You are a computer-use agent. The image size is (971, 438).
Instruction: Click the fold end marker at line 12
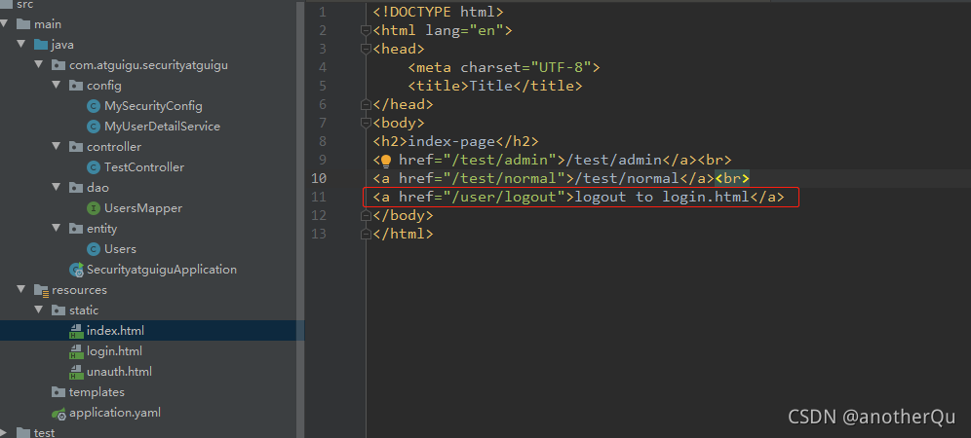point(366,216)
